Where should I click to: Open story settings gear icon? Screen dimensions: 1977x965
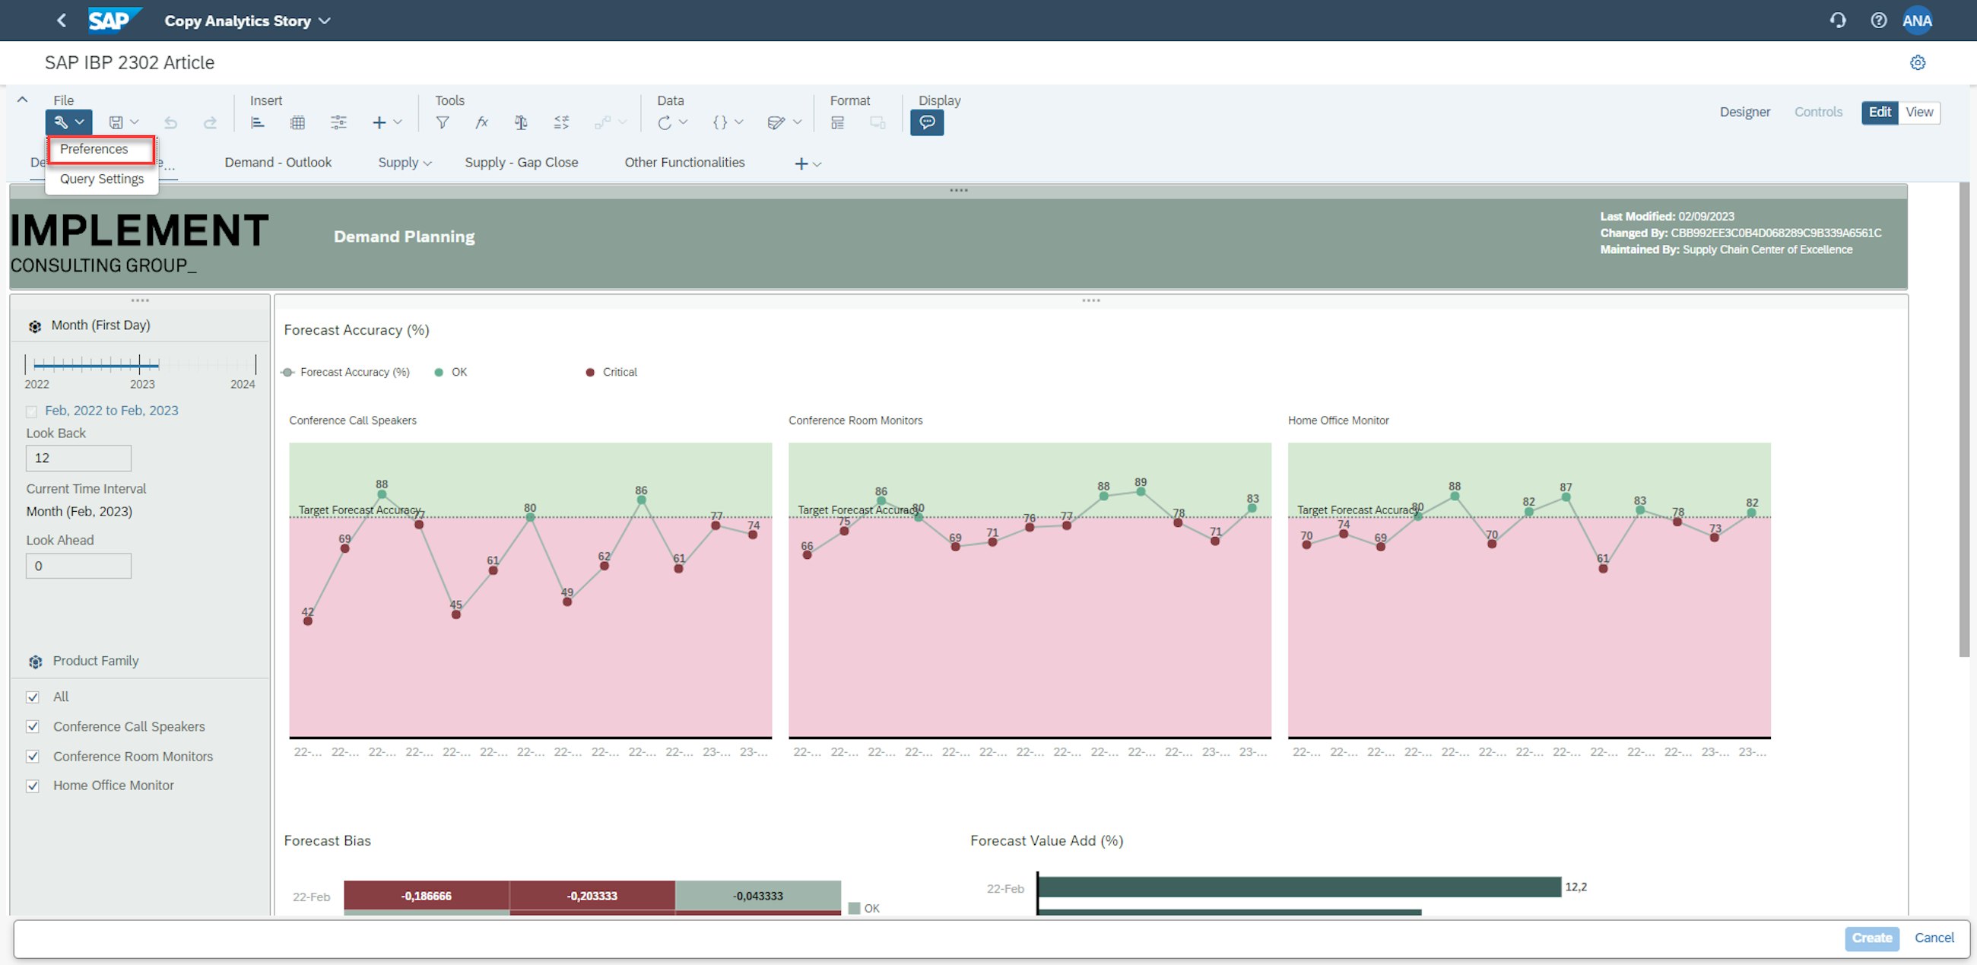pyautogui.click(x=1917, y=63)
